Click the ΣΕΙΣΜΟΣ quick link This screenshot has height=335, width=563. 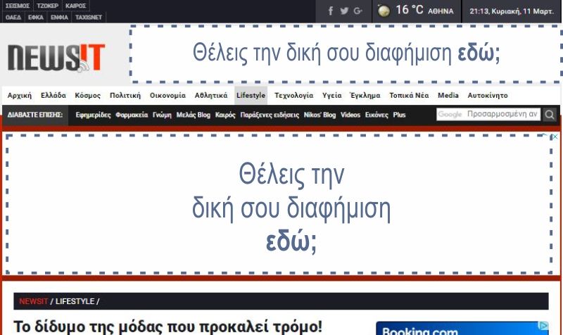point(18,5)
